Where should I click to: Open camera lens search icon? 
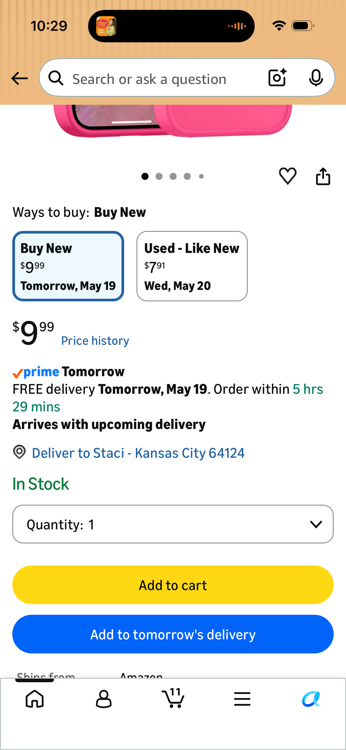(x=277, y=77)
